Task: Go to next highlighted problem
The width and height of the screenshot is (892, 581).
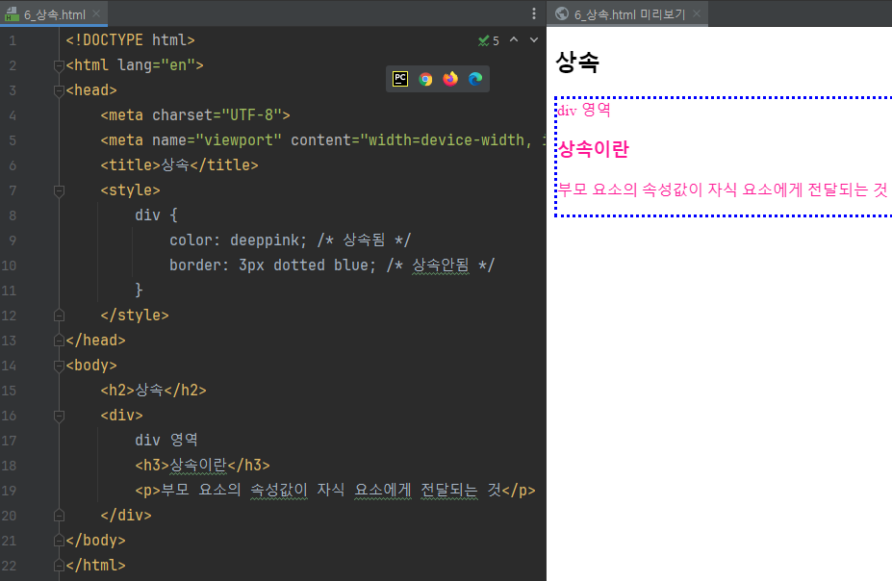Action: coord(534,39)
